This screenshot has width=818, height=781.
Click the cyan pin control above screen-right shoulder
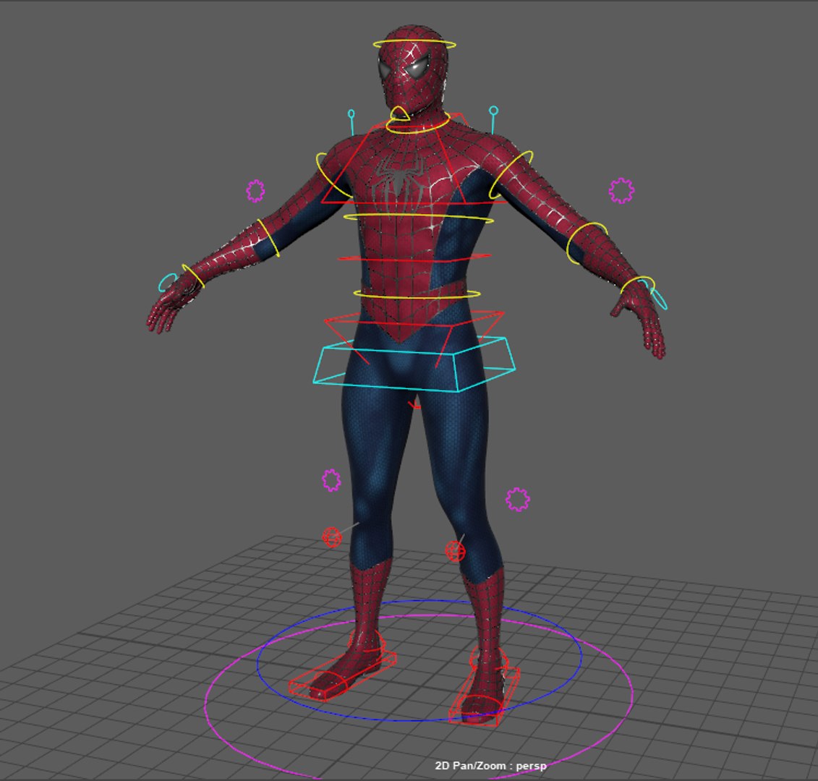coord(493,119)
